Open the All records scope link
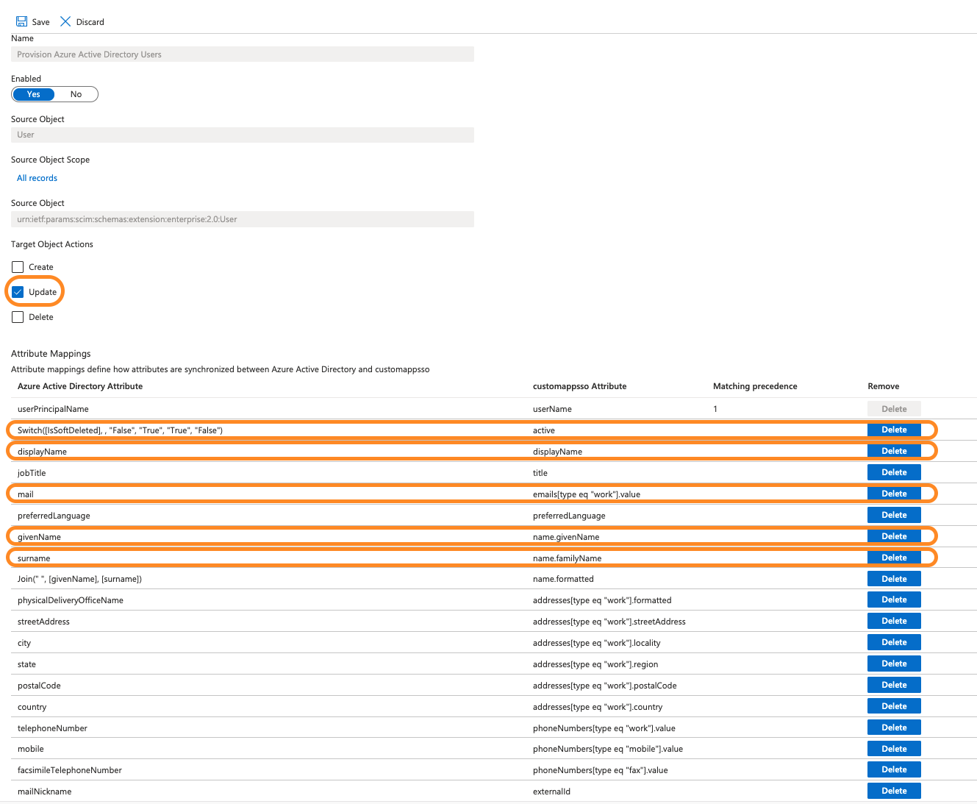The width and height of the screenshot is (977, 804). click(x=37, y=178)
